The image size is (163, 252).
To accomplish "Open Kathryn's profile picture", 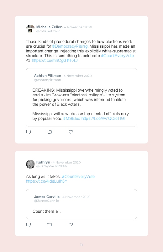I will pyautogui.click(x=30, y=164).
